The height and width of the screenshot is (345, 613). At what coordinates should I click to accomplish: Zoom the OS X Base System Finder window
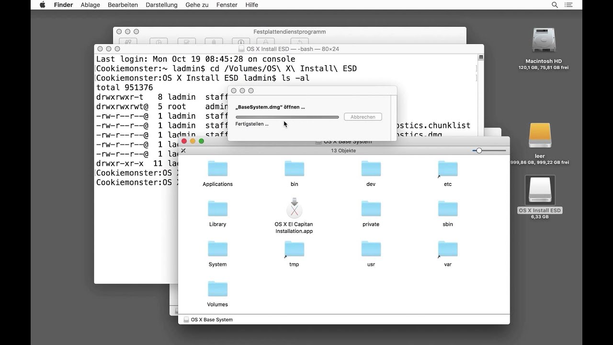pos(201,141)
